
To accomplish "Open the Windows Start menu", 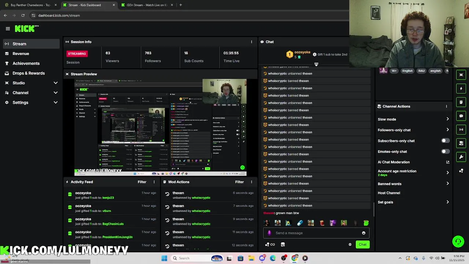I will coord(164,258).
